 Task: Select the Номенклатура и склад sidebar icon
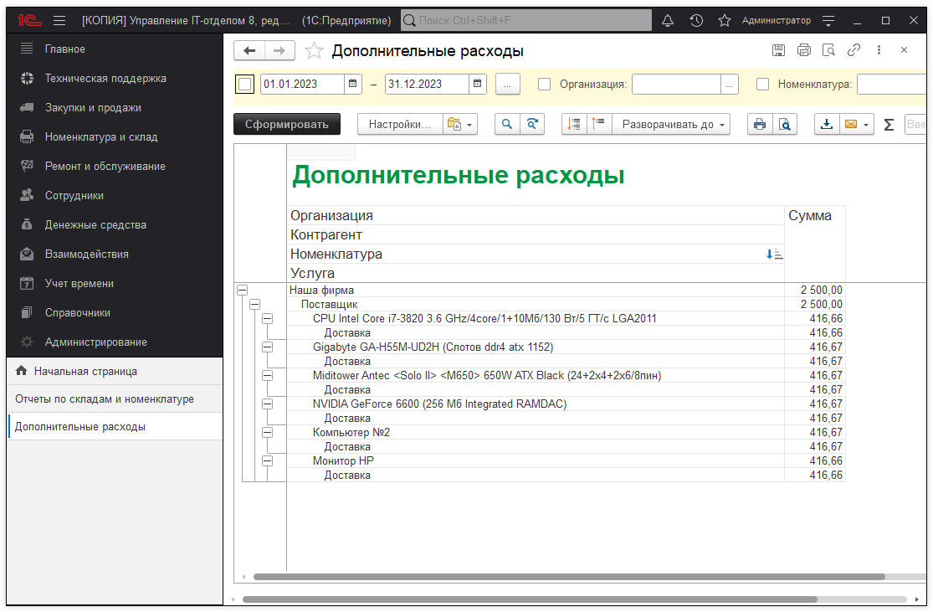25,136
